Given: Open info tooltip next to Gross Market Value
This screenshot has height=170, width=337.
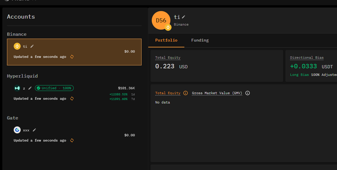Looking at the screenshot, I should click(x=248, y=93).
